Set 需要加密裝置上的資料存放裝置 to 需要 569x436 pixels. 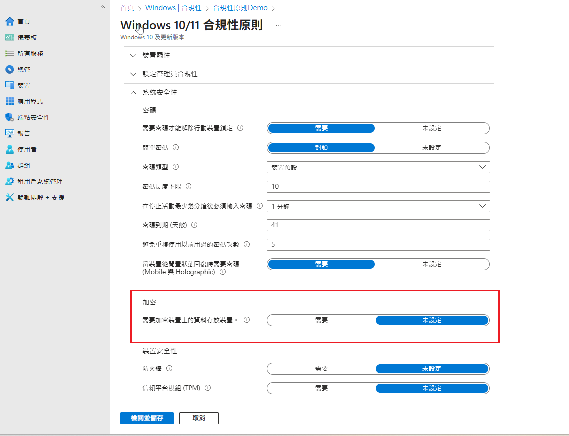pyautogui.click(x=321, y=320)
